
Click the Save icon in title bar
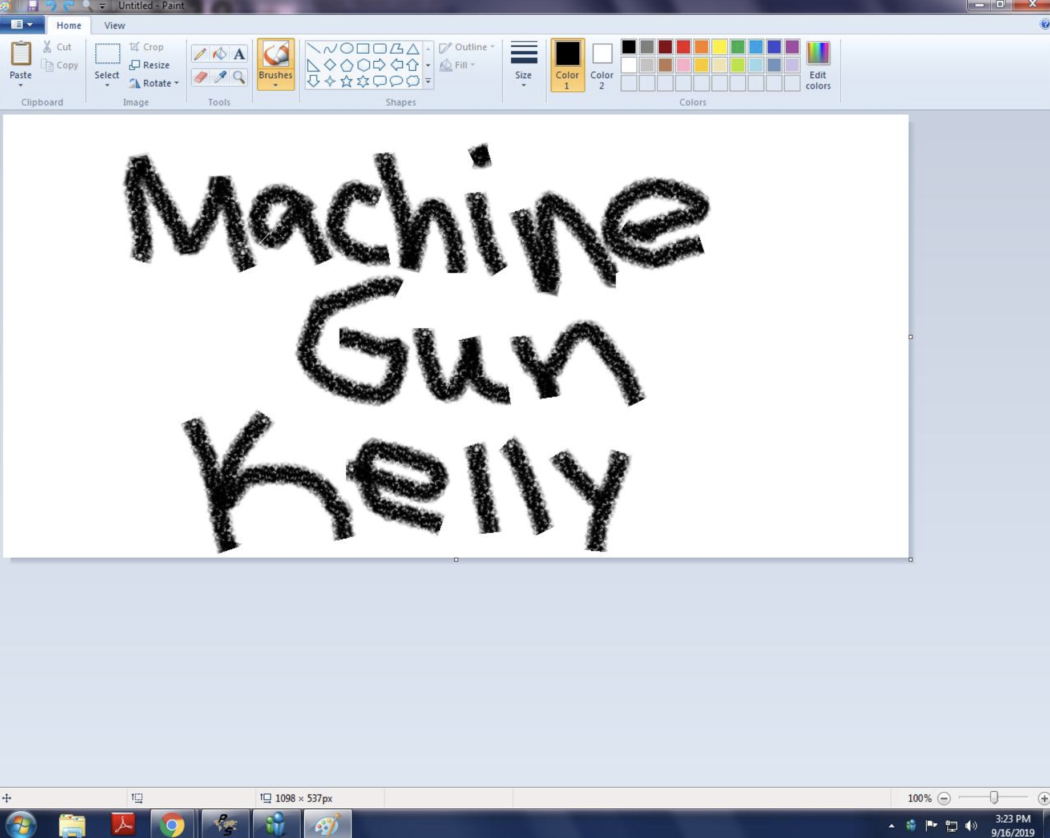pos(33,6)
